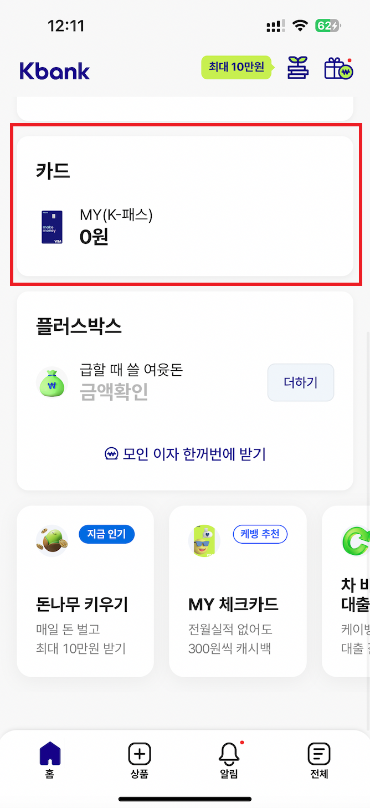Open 전체 menu tab
370x808 pixels.
pyautogui.click(x=319, y=760)
